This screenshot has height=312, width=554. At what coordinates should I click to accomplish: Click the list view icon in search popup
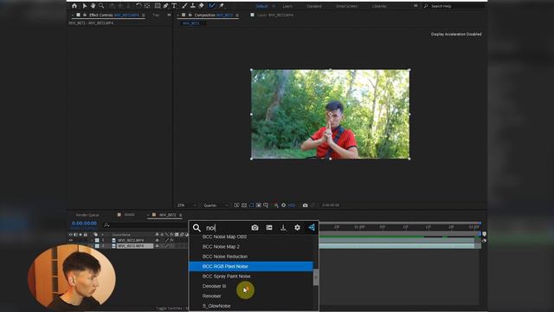click(269, 228)
